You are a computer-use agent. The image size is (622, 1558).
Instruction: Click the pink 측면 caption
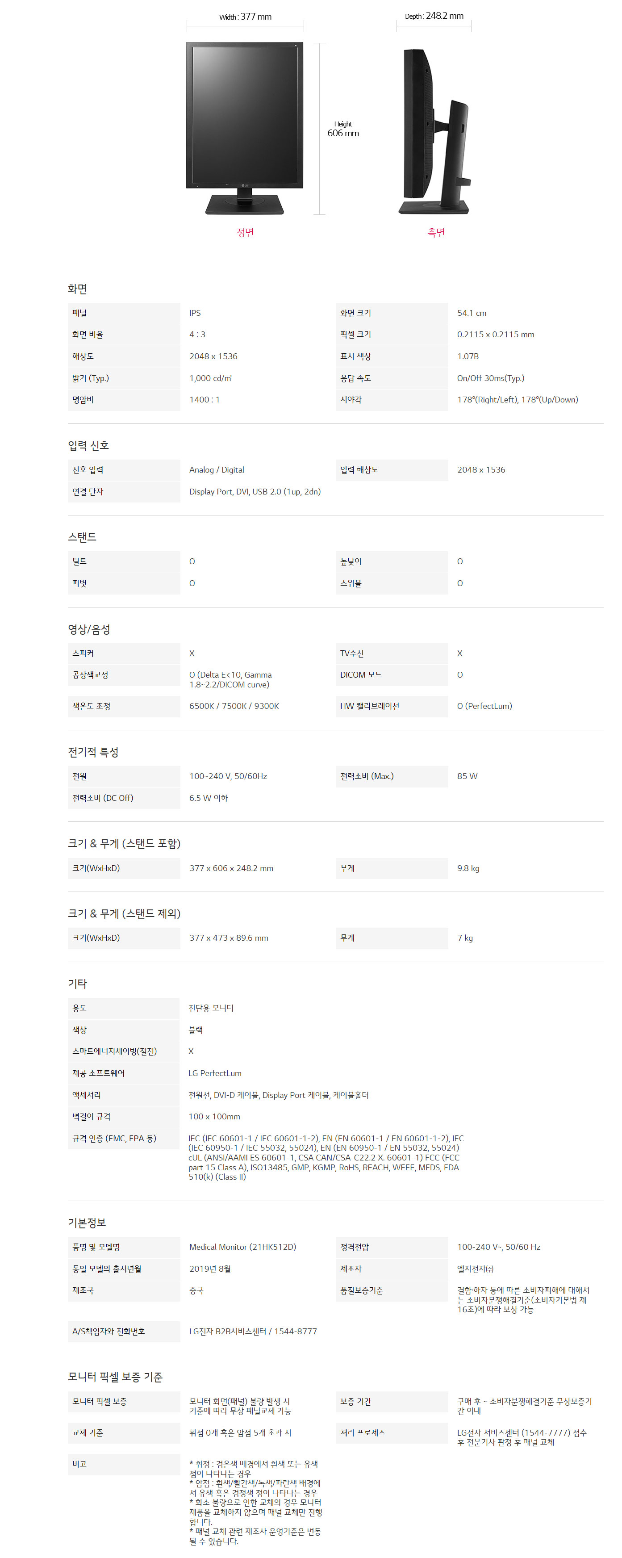[x=436, y=232]
